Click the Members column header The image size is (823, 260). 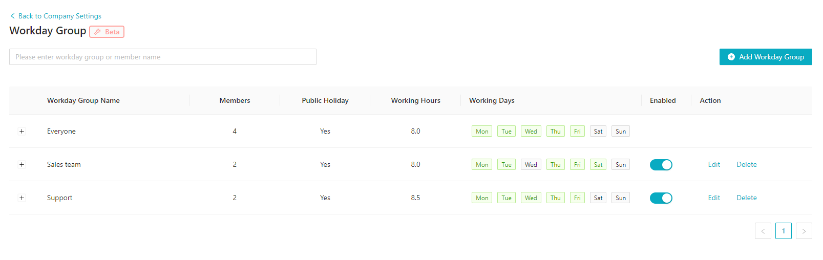pos(235,100)
